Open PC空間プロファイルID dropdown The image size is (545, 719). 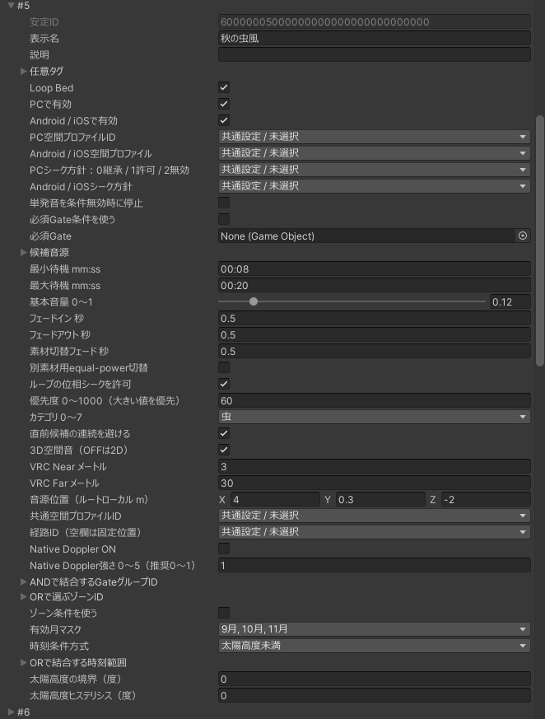click(374, 137)
